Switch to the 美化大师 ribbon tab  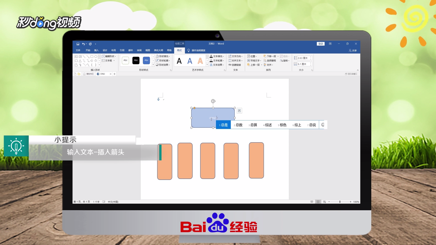[158, 50]
